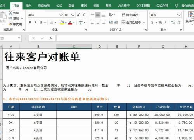Apply accounting currency format
Viewport: 194px width, 140px height.
pyautogui.click(x=152, y=23)
